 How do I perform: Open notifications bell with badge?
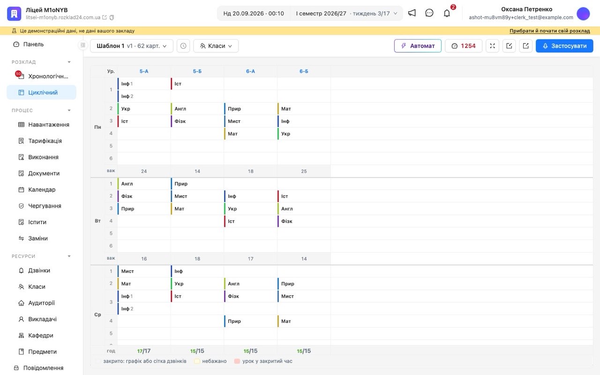click(x=447, y=13)
